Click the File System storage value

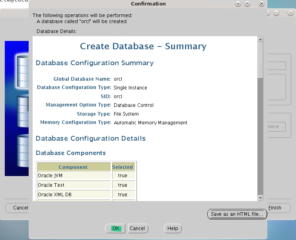[x=126, y=114]
